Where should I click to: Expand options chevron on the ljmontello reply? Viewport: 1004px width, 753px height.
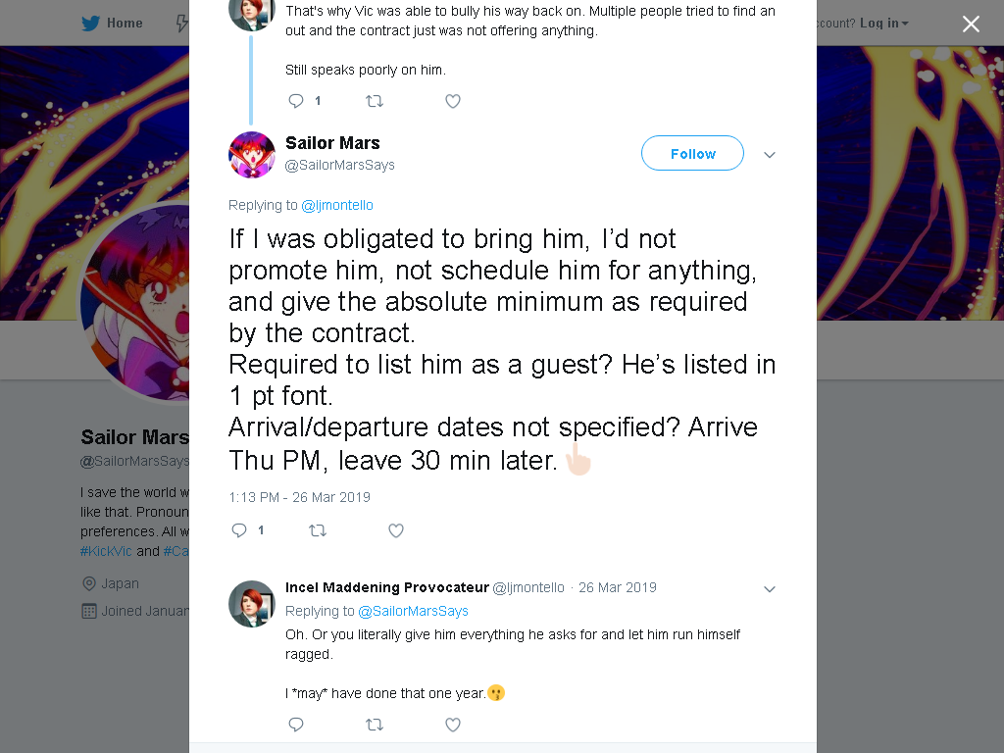(x=770, y=589)
